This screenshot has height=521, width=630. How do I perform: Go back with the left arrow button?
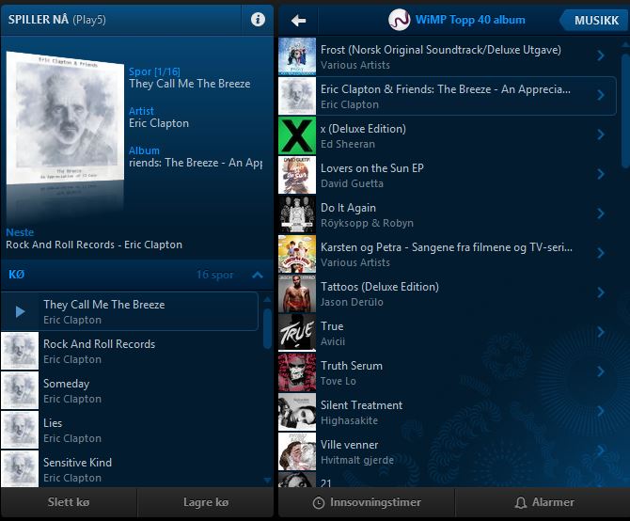pyautogui.click(x=298, y=20)
